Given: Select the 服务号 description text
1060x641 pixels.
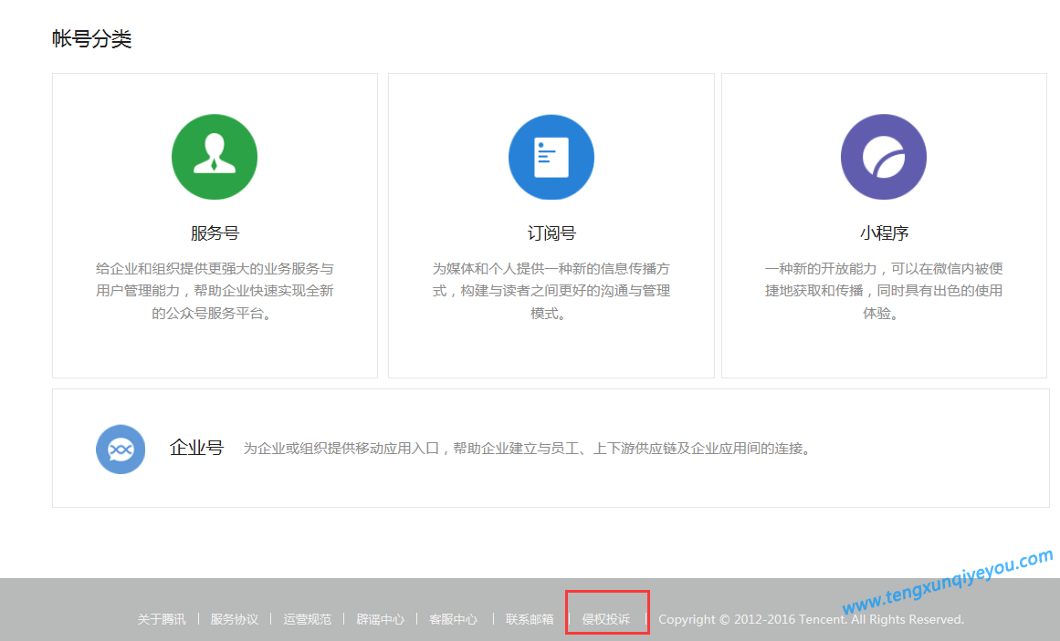Looking at the screenshot, I should [x=215, y=291].
